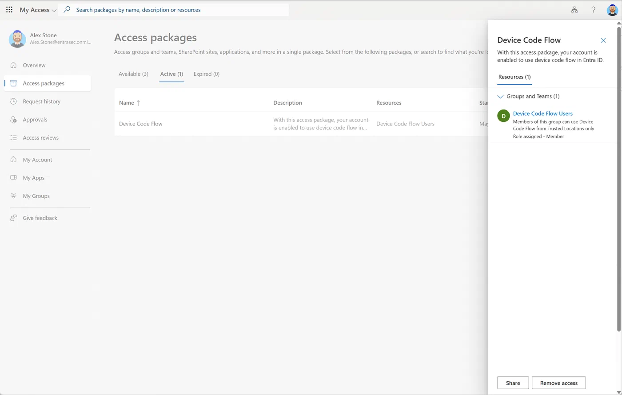622x395 pixels.
Task: Click the My Account home icon
Action: pyautogui.click(x=14, y=160)
